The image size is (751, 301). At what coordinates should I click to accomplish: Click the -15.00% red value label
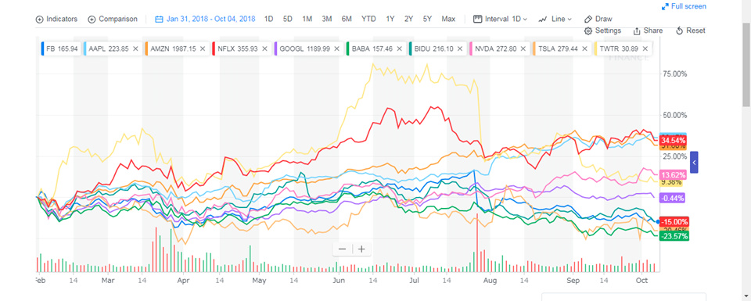click(x=674, y=221)
